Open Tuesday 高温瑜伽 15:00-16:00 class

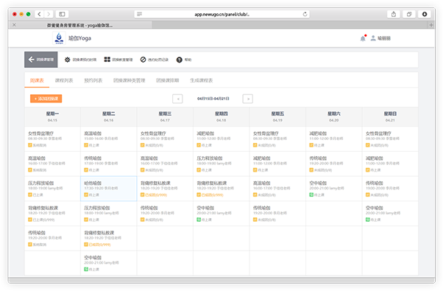[108, 139]
